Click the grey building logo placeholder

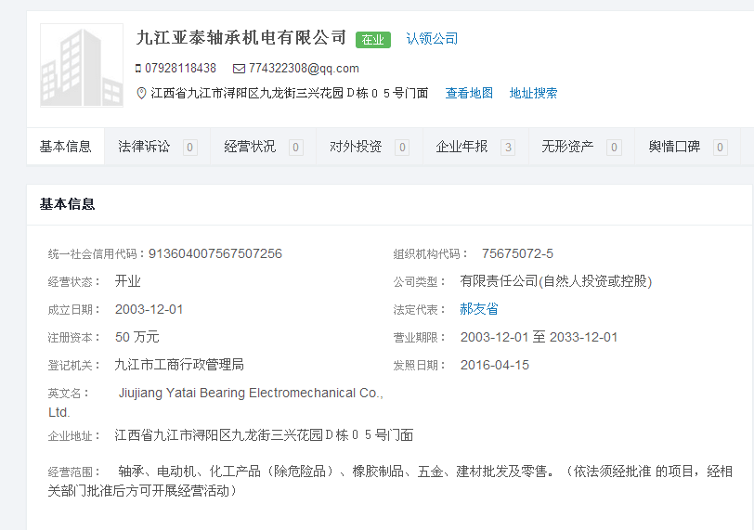pos(82,66)
